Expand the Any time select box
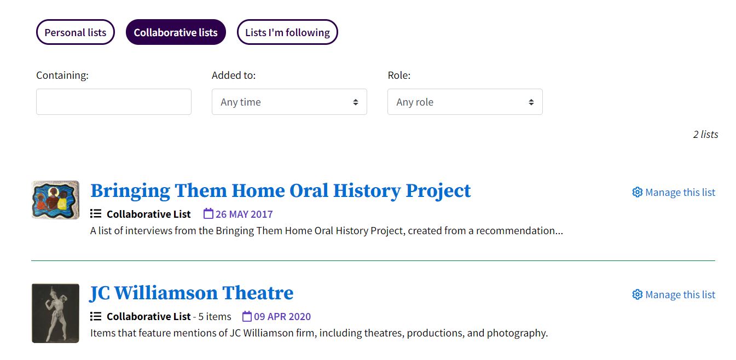Viewport: 736px width, 360px height. point(289,102)
